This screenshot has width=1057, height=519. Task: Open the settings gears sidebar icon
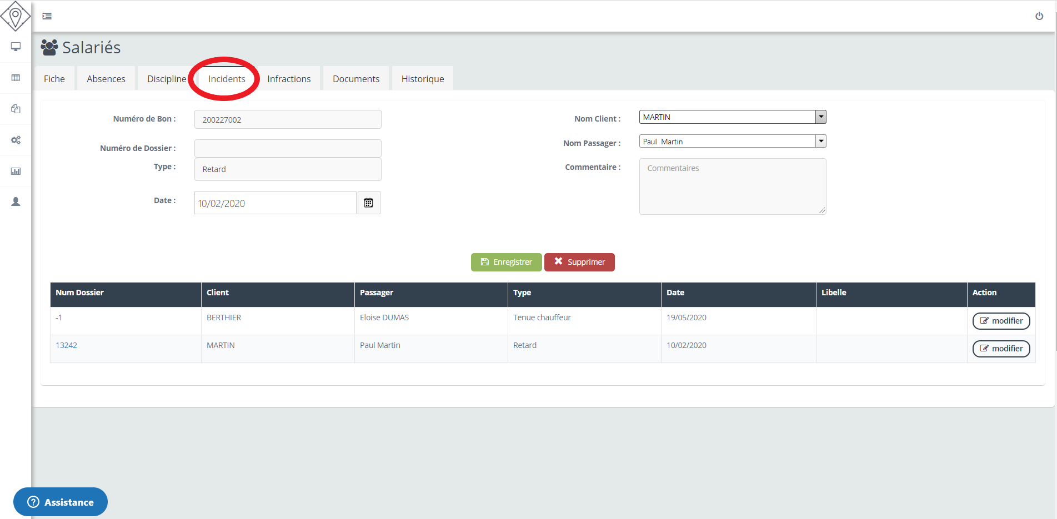[x=16, y=140]
